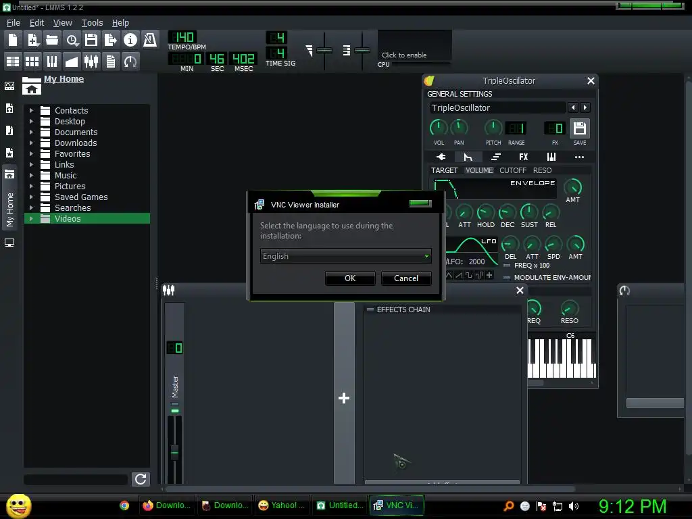Toggle MODULATE ENV-AMOUNT option
The height and width of the screenshot is (519, 692).
[x=547, y=277]
